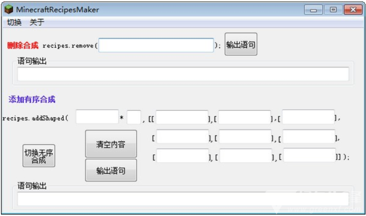366x216 pixels.
Task: Click the second row, third ingredient field
Action: tap(309, 136)
